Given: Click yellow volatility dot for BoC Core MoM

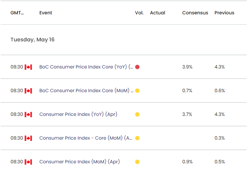Looking at the screenshot, I should [137, 91].
